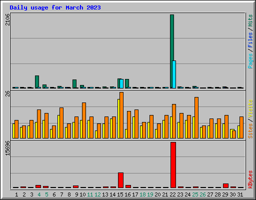
Task: Click the green weekend day label 26
Action: [x=202, y=194]
